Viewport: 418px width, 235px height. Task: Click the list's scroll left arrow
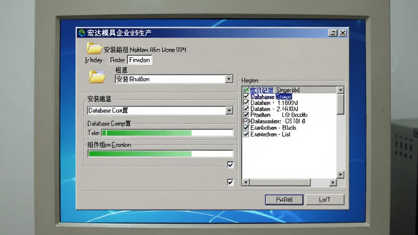click(246, 182)
